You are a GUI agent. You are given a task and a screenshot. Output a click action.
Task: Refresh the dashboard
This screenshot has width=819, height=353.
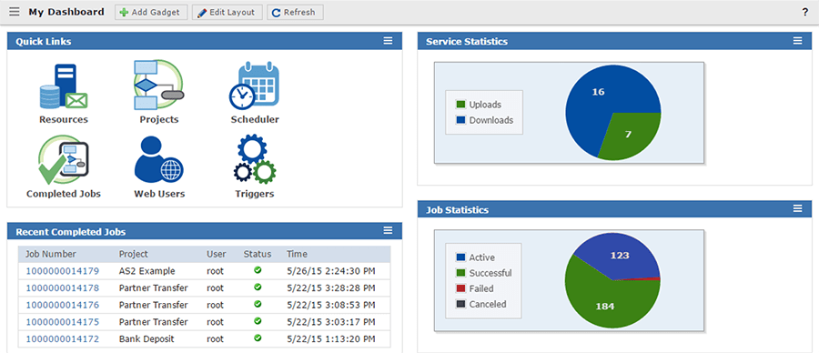click(x=295, y=12)
